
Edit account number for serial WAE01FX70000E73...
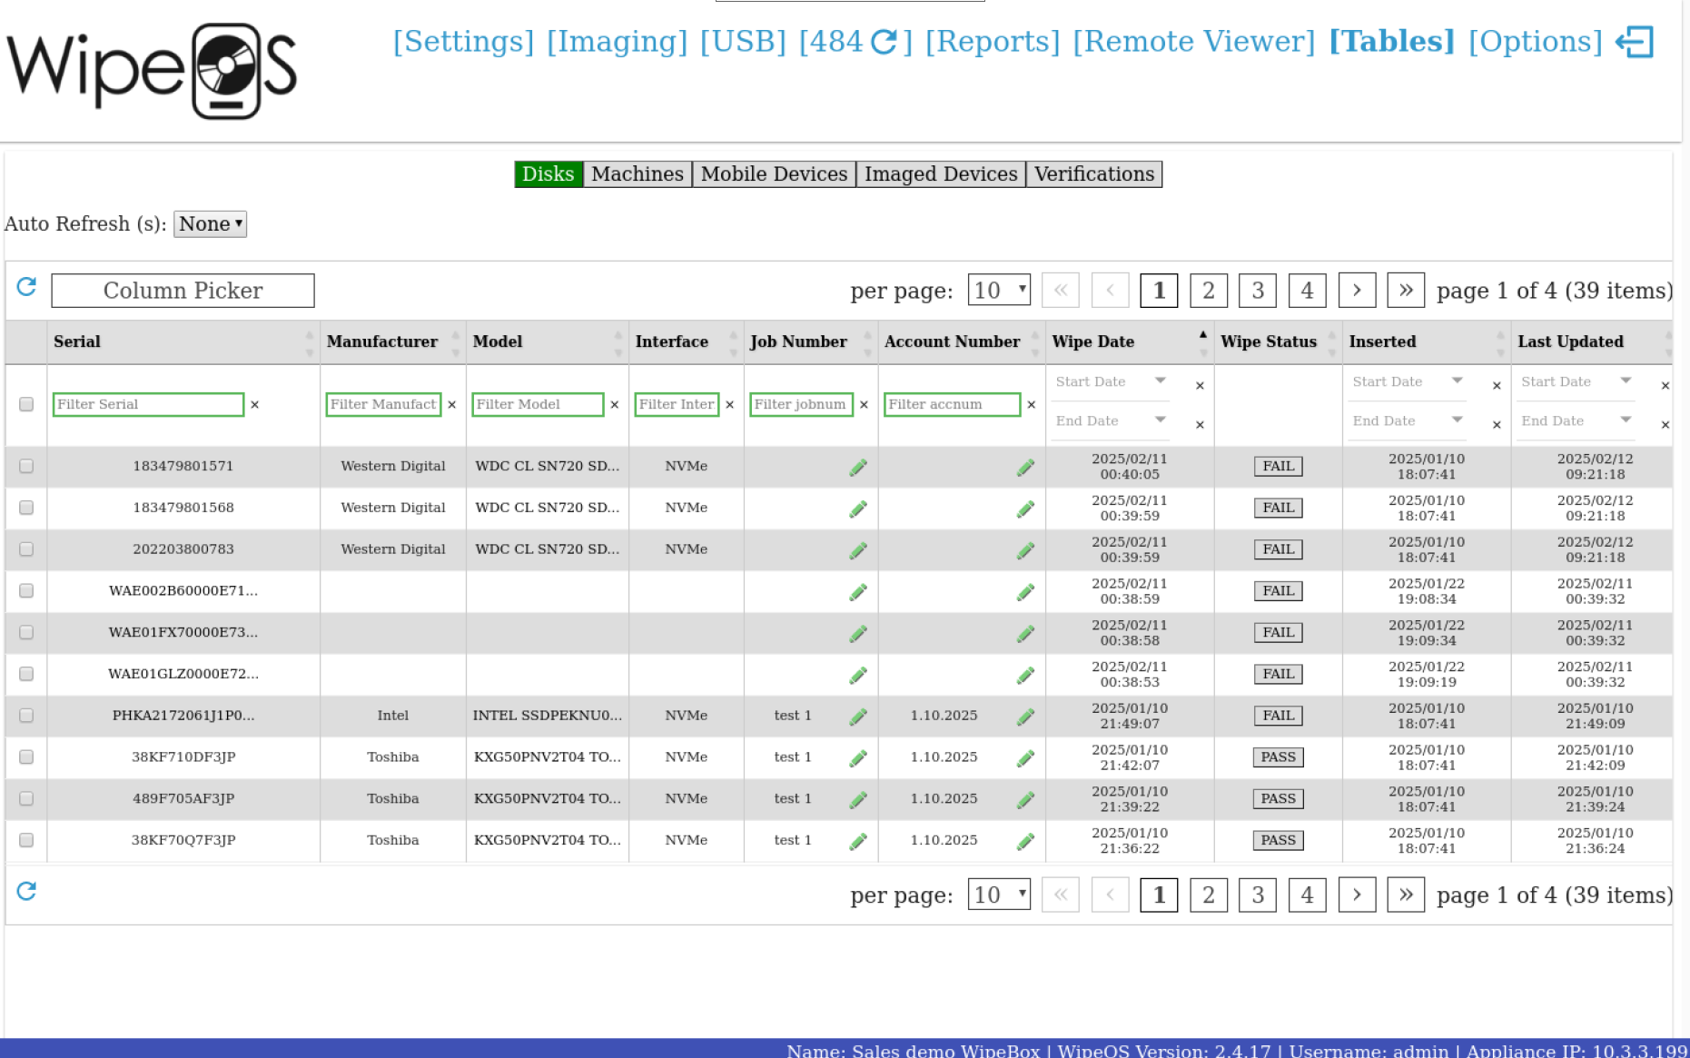pyautogui.click(x=1025, y=633)
